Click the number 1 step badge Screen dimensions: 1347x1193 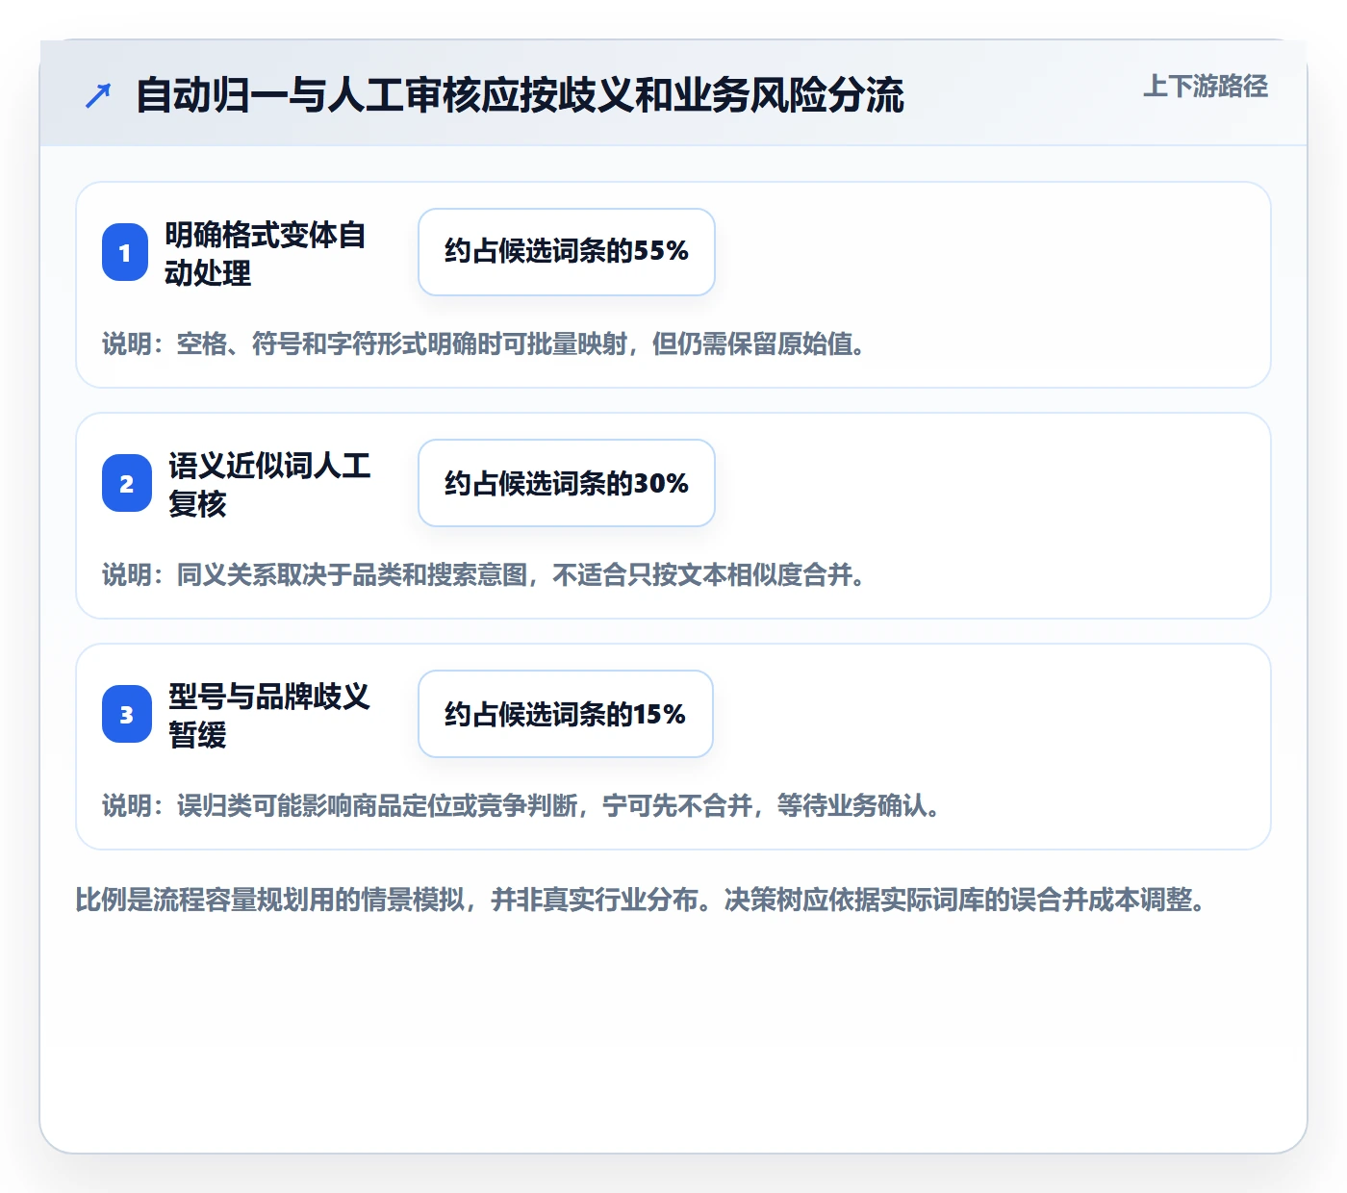pos(125,252)
